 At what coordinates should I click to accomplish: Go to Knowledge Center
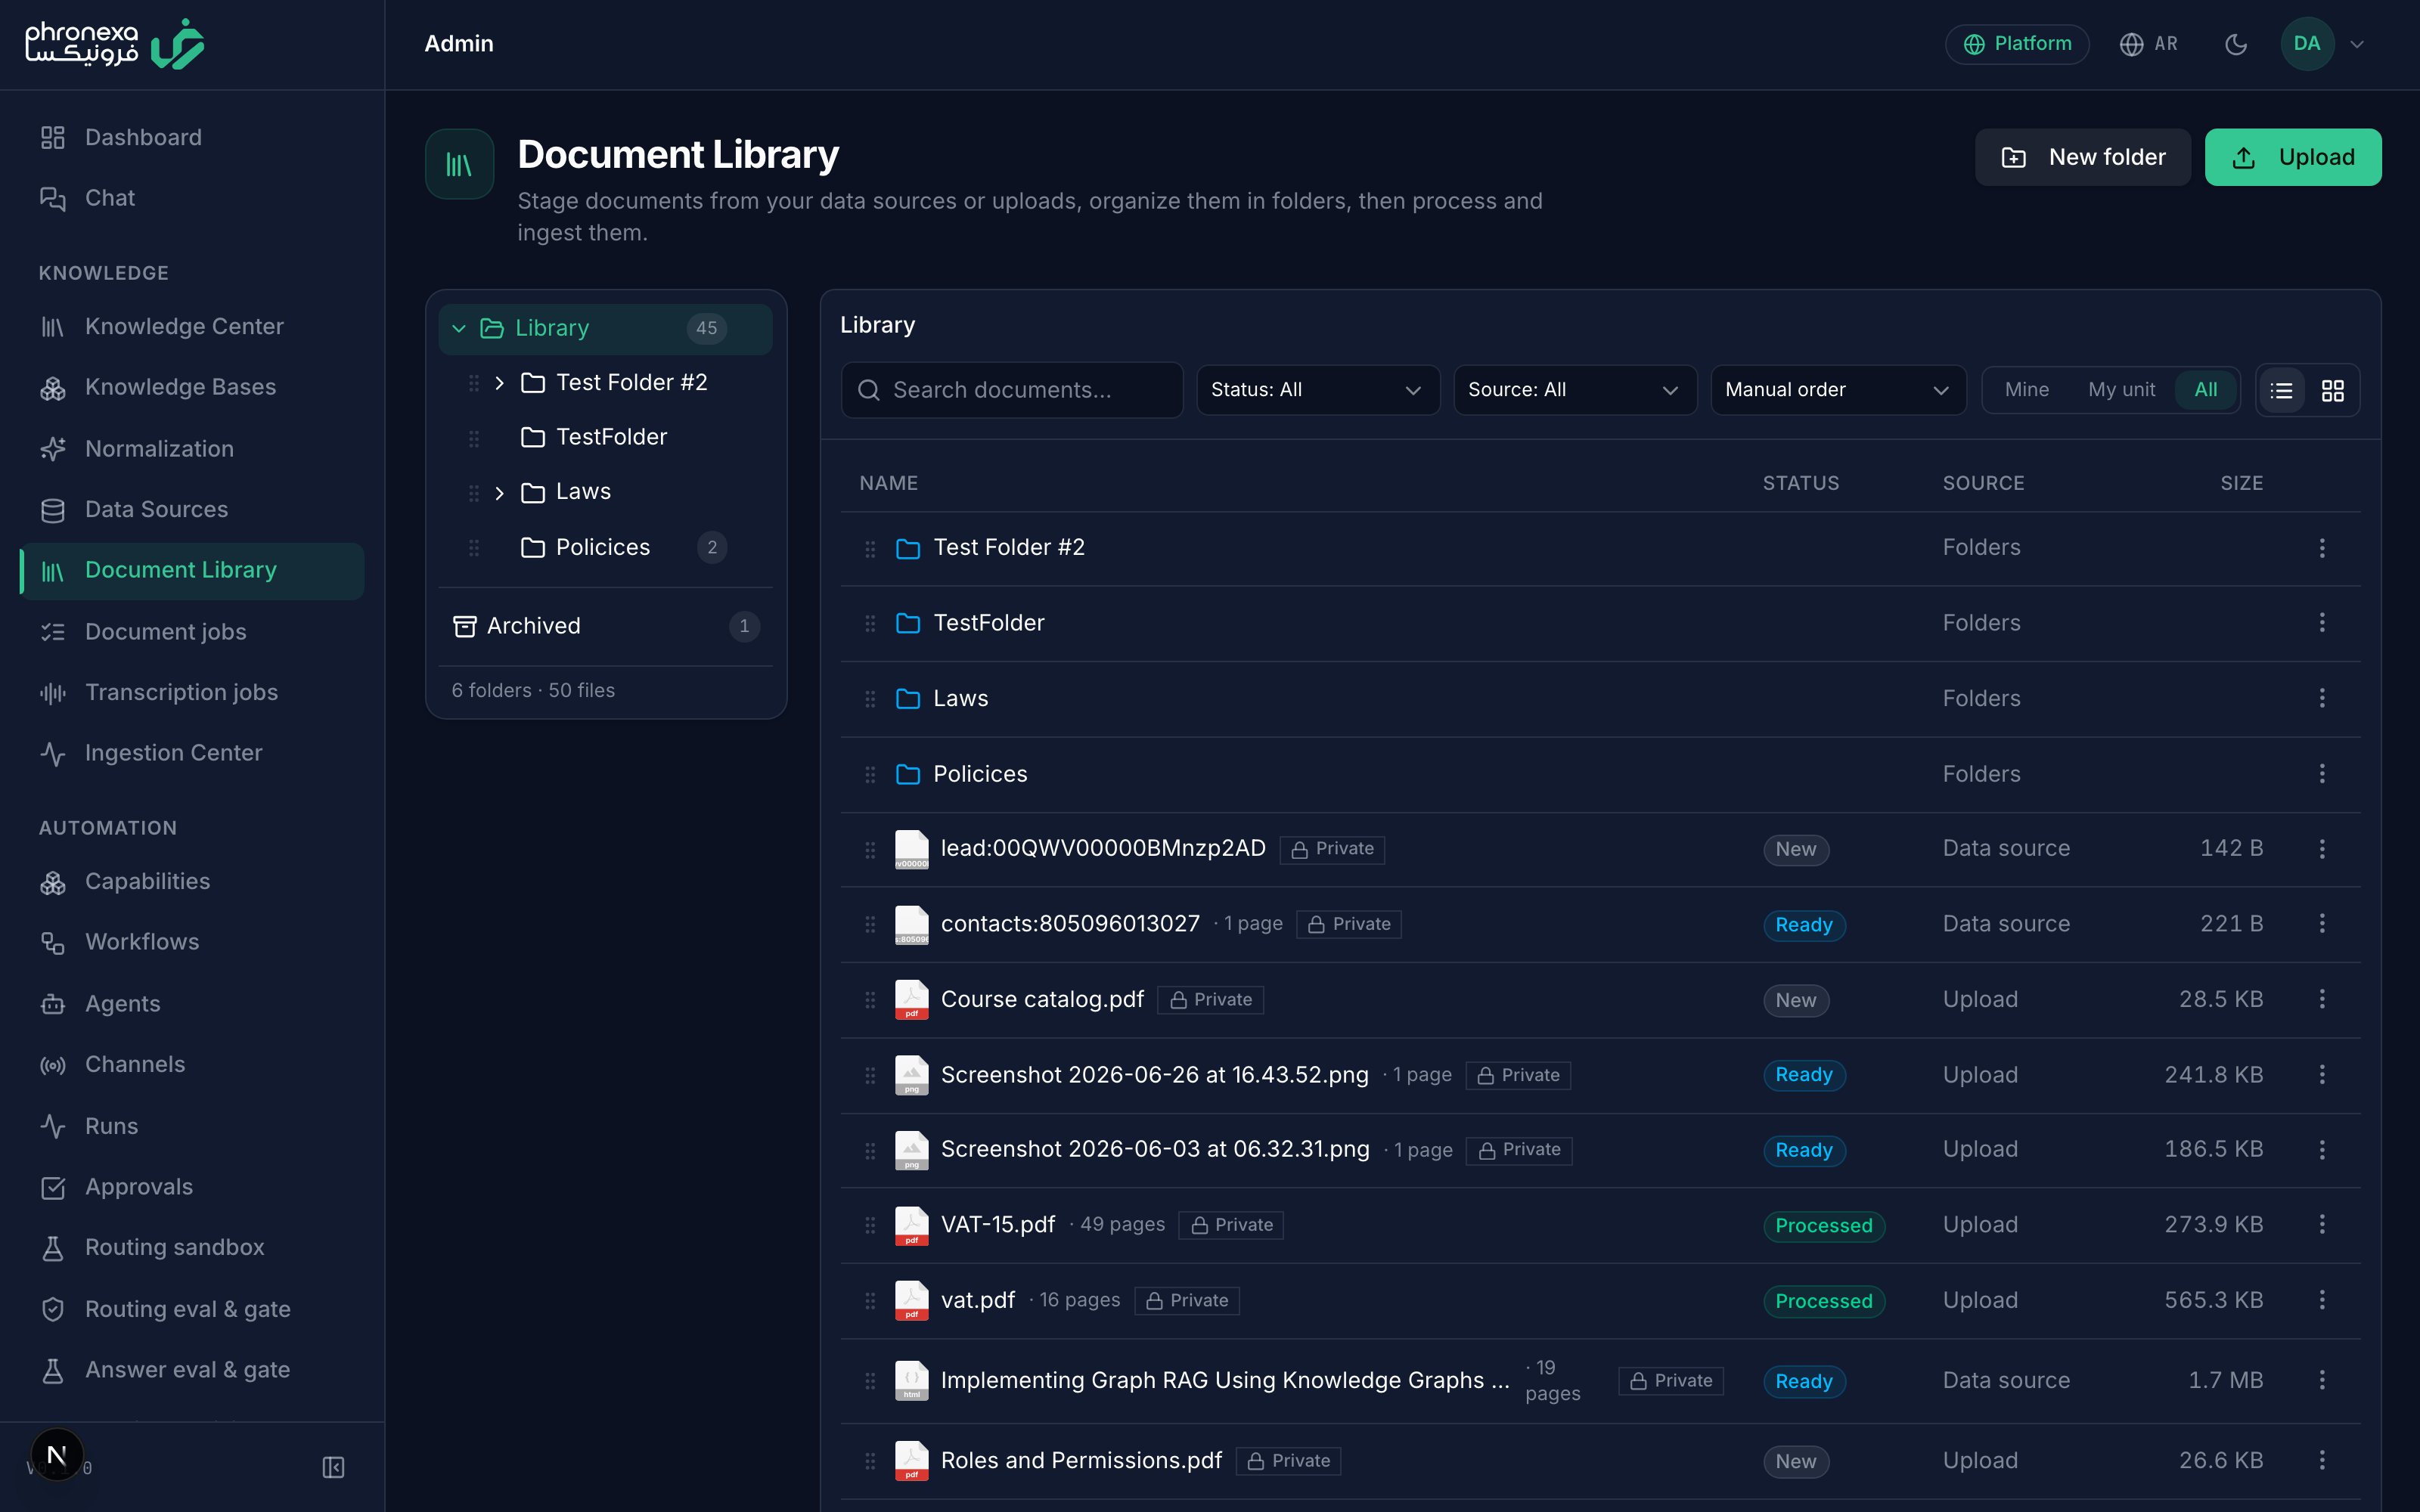(x=192, y=326)
